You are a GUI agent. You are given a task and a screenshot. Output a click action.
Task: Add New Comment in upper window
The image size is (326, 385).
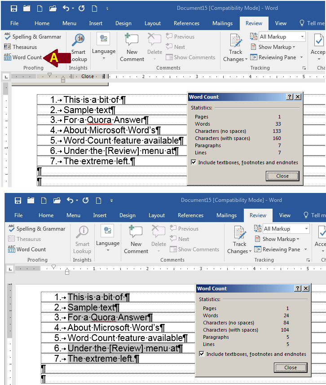click(x=132, y=48)
